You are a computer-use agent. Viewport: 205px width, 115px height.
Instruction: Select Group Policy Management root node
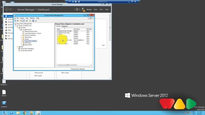(24, 24)
